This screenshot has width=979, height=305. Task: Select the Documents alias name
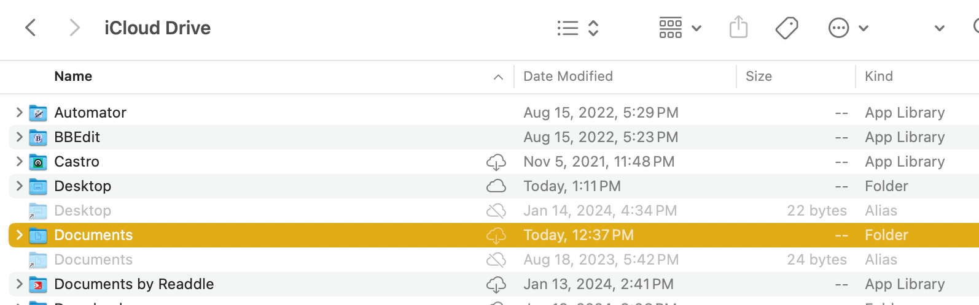pos(93,260)
